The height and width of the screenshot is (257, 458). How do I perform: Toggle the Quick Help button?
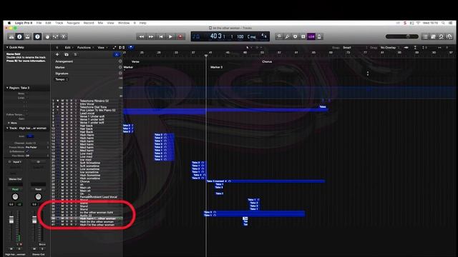[x=37, y=36]
